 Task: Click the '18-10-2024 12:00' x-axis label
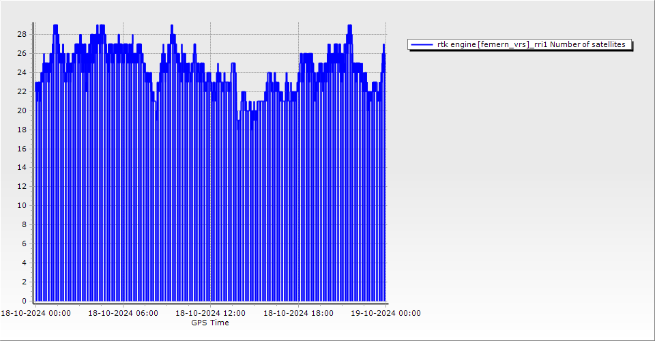[x=210, y=313]
